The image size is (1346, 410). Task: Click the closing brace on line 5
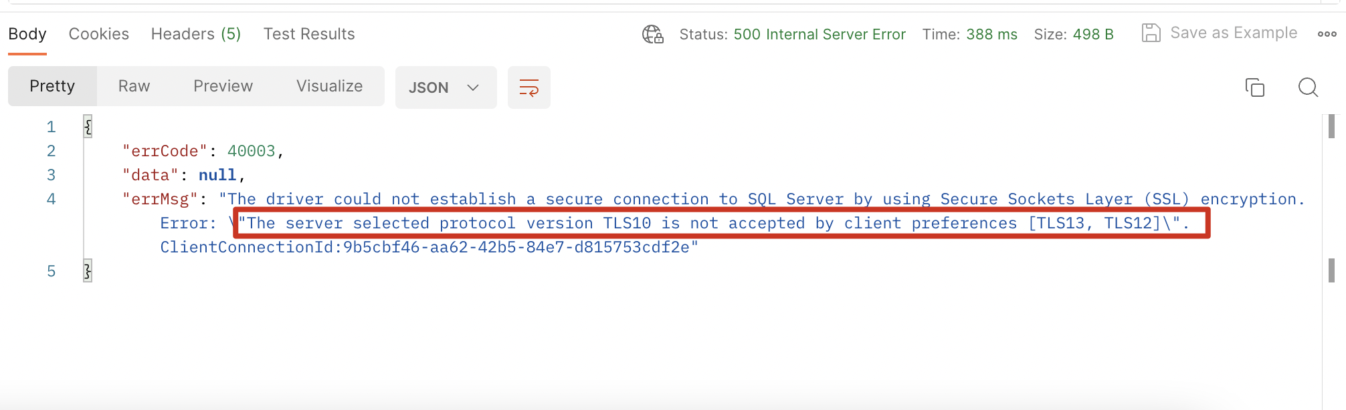tap(88, 270)
